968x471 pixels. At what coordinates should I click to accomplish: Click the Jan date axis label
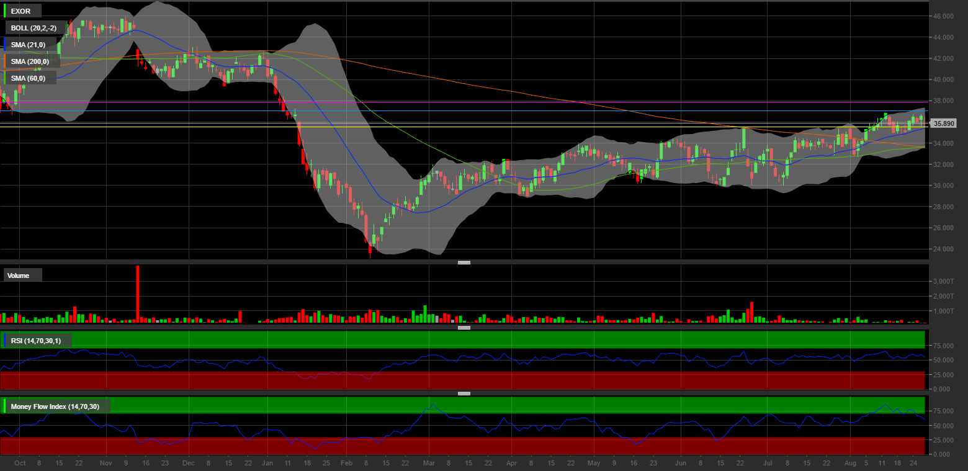click(x=267, y=463)
